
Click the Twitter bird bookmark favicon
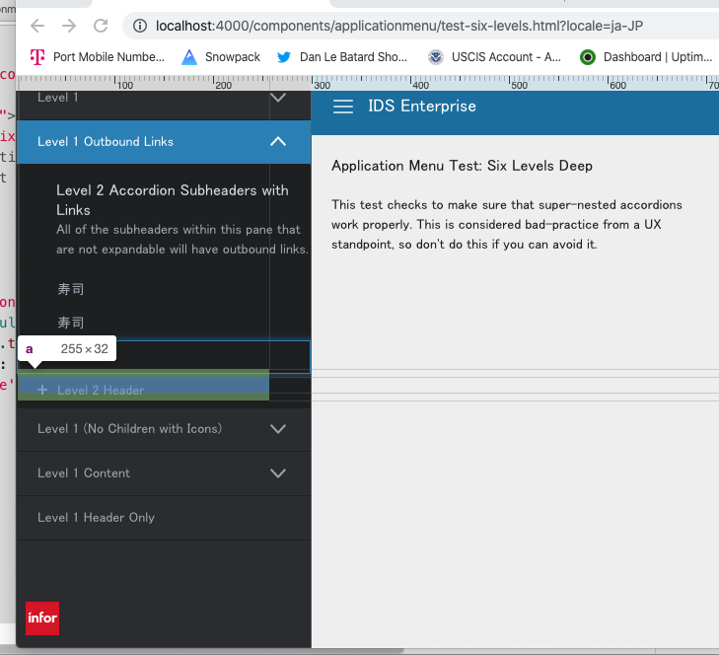coord(284,57)
